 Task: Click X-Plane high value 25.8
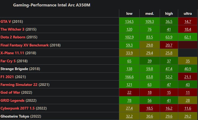pyautogui.click(x=169, y=53)
